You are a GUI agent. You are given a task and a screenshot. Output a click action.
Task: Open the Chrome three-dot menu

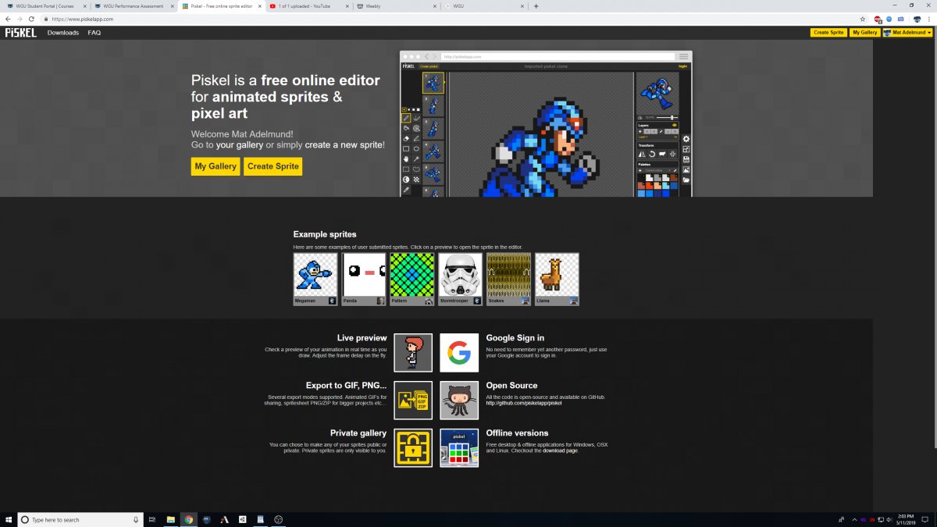tap(930, 19)
